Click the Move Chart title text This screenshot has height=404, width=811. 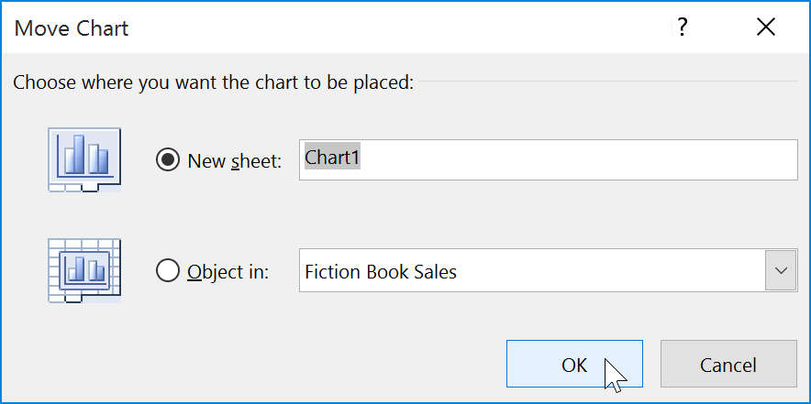tap(72, 28)
